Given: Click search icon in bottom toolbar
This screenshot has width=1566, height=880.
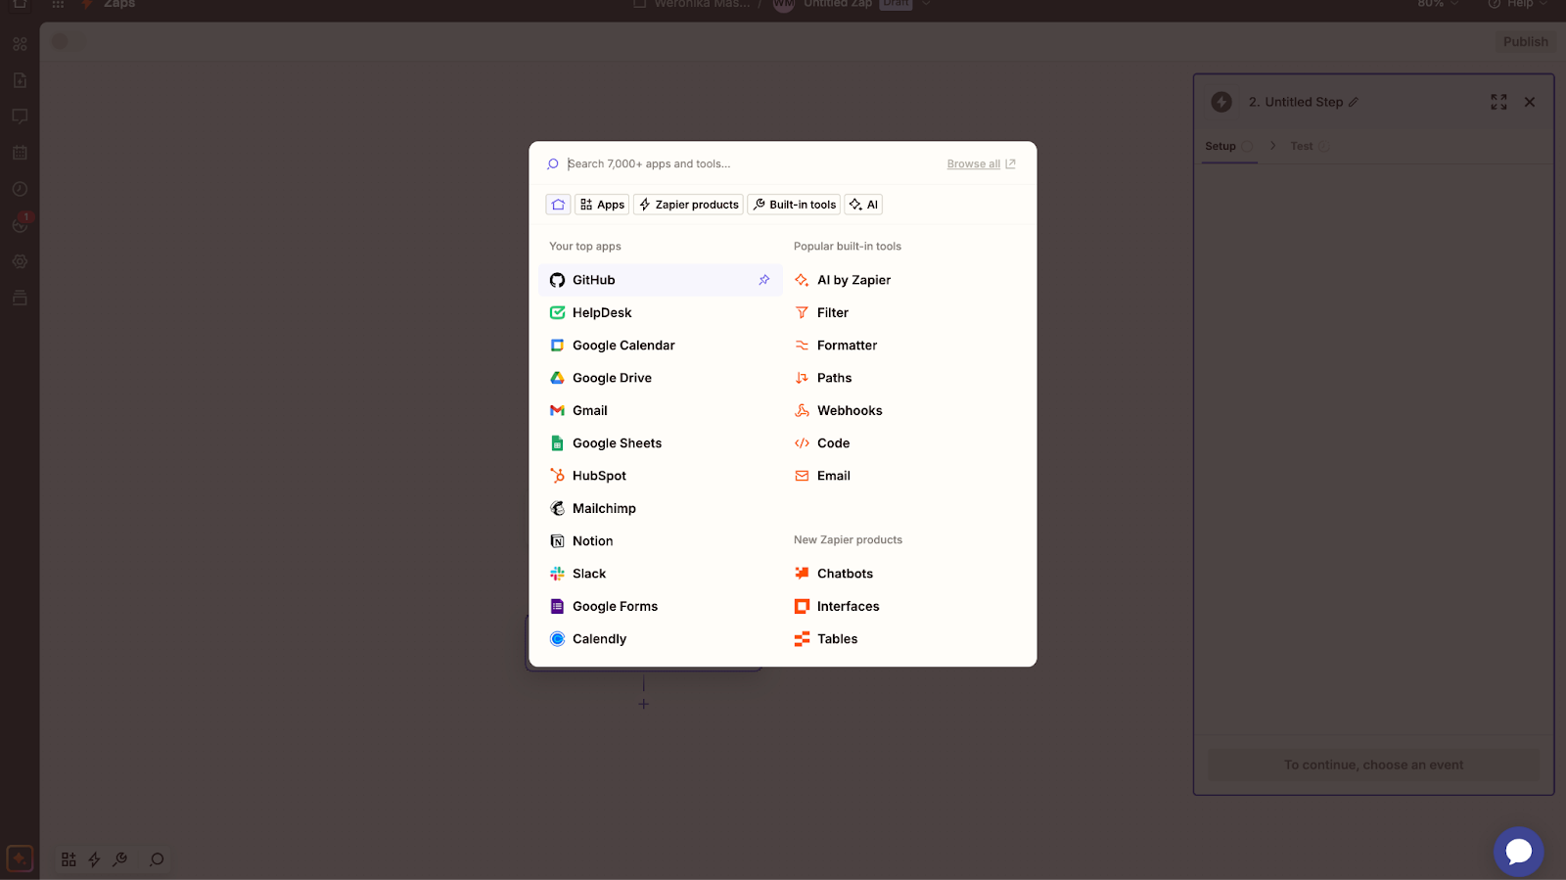Looking at the screenshot, I should [x=157, y=859].
